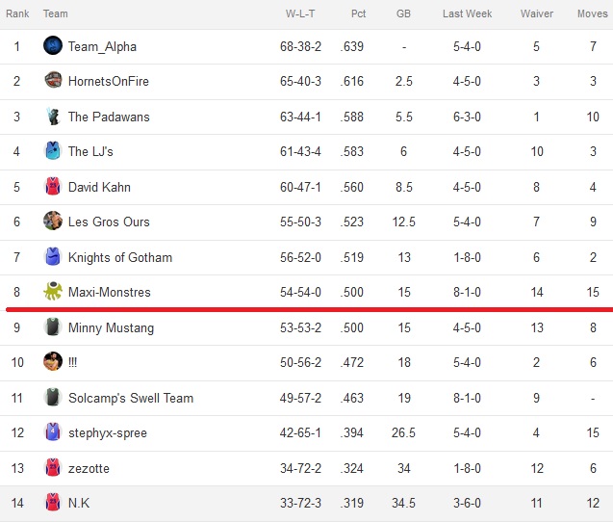This screenshot has height=522, width=613.
Task: Sort standings by Rank column header
Action: coord(17,13)
